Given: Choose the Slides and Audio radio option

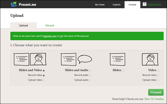Looking at the screenshot, I should coord(90,71).
